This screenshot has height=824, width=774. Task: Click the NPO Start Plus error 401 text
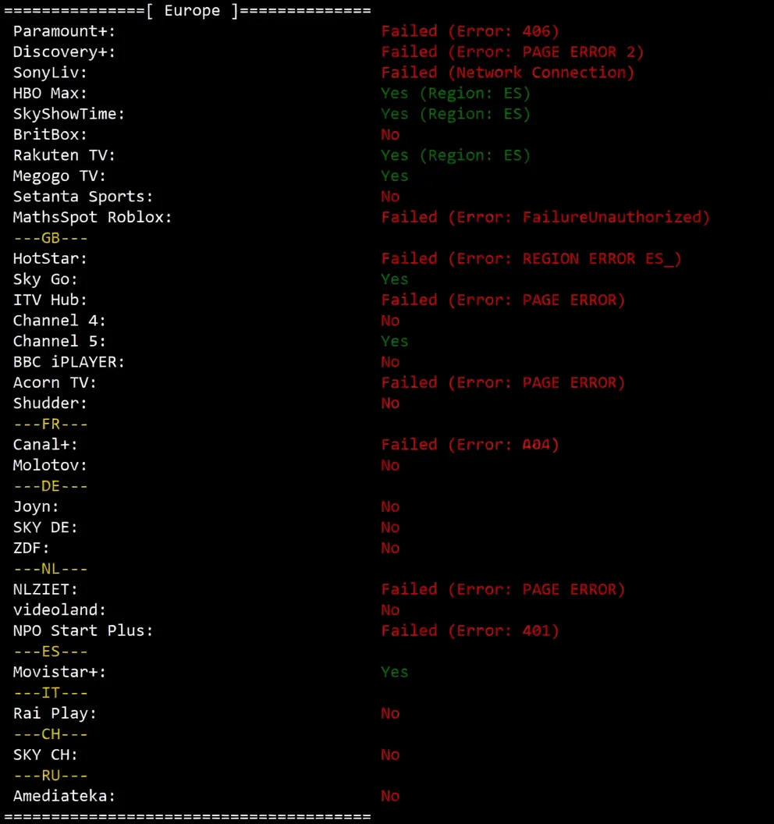470,630
